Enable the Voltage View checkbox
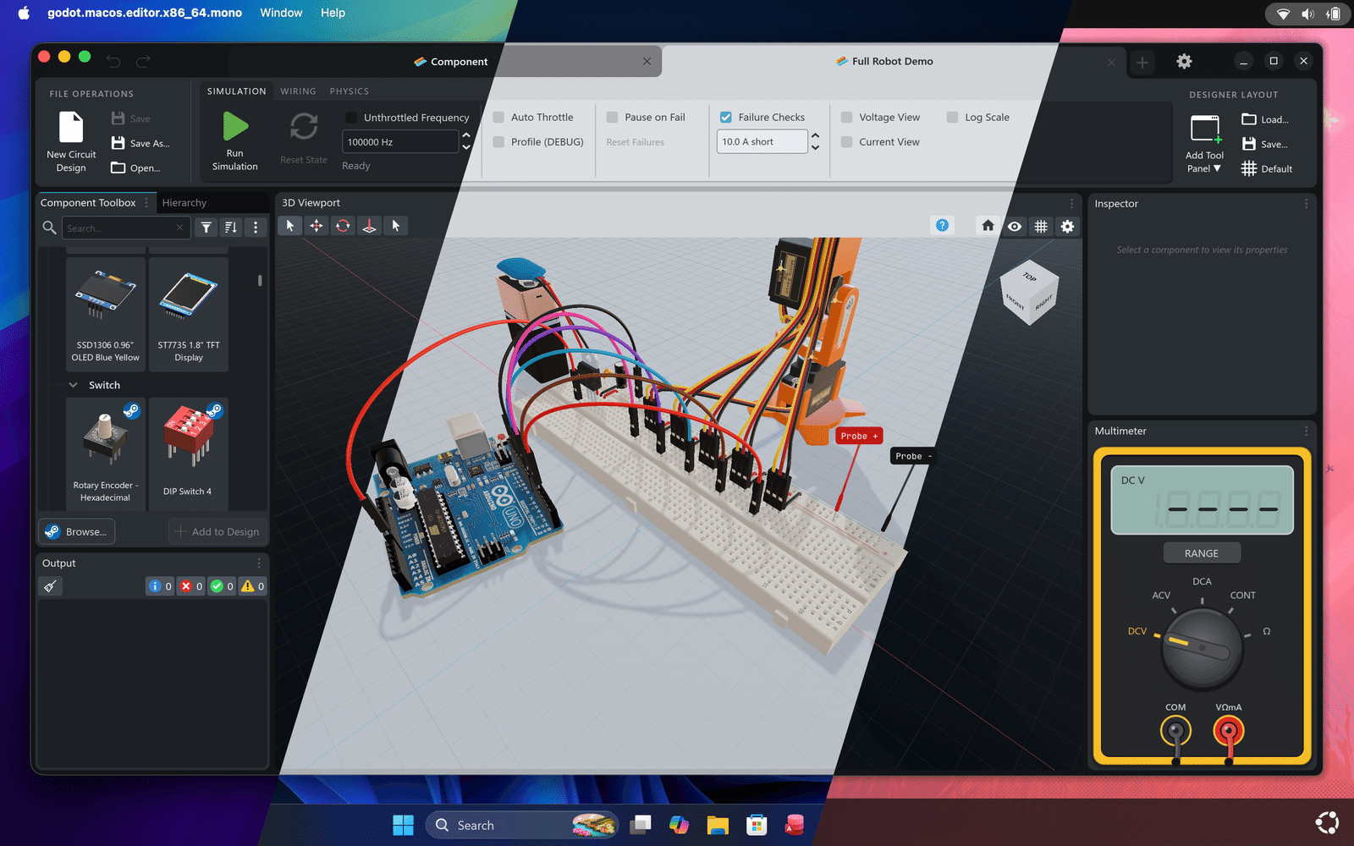Image resolution: width=1354 pixels, height=846 pixels. pos(846,118)
